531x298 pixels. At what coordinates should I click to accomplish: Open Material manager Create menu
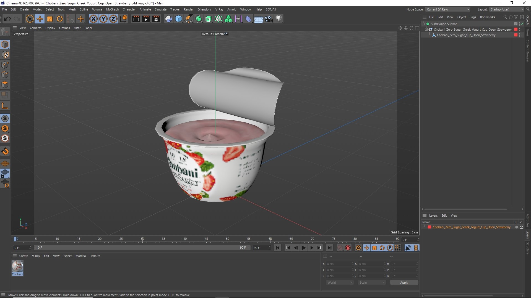coord(24,256)
